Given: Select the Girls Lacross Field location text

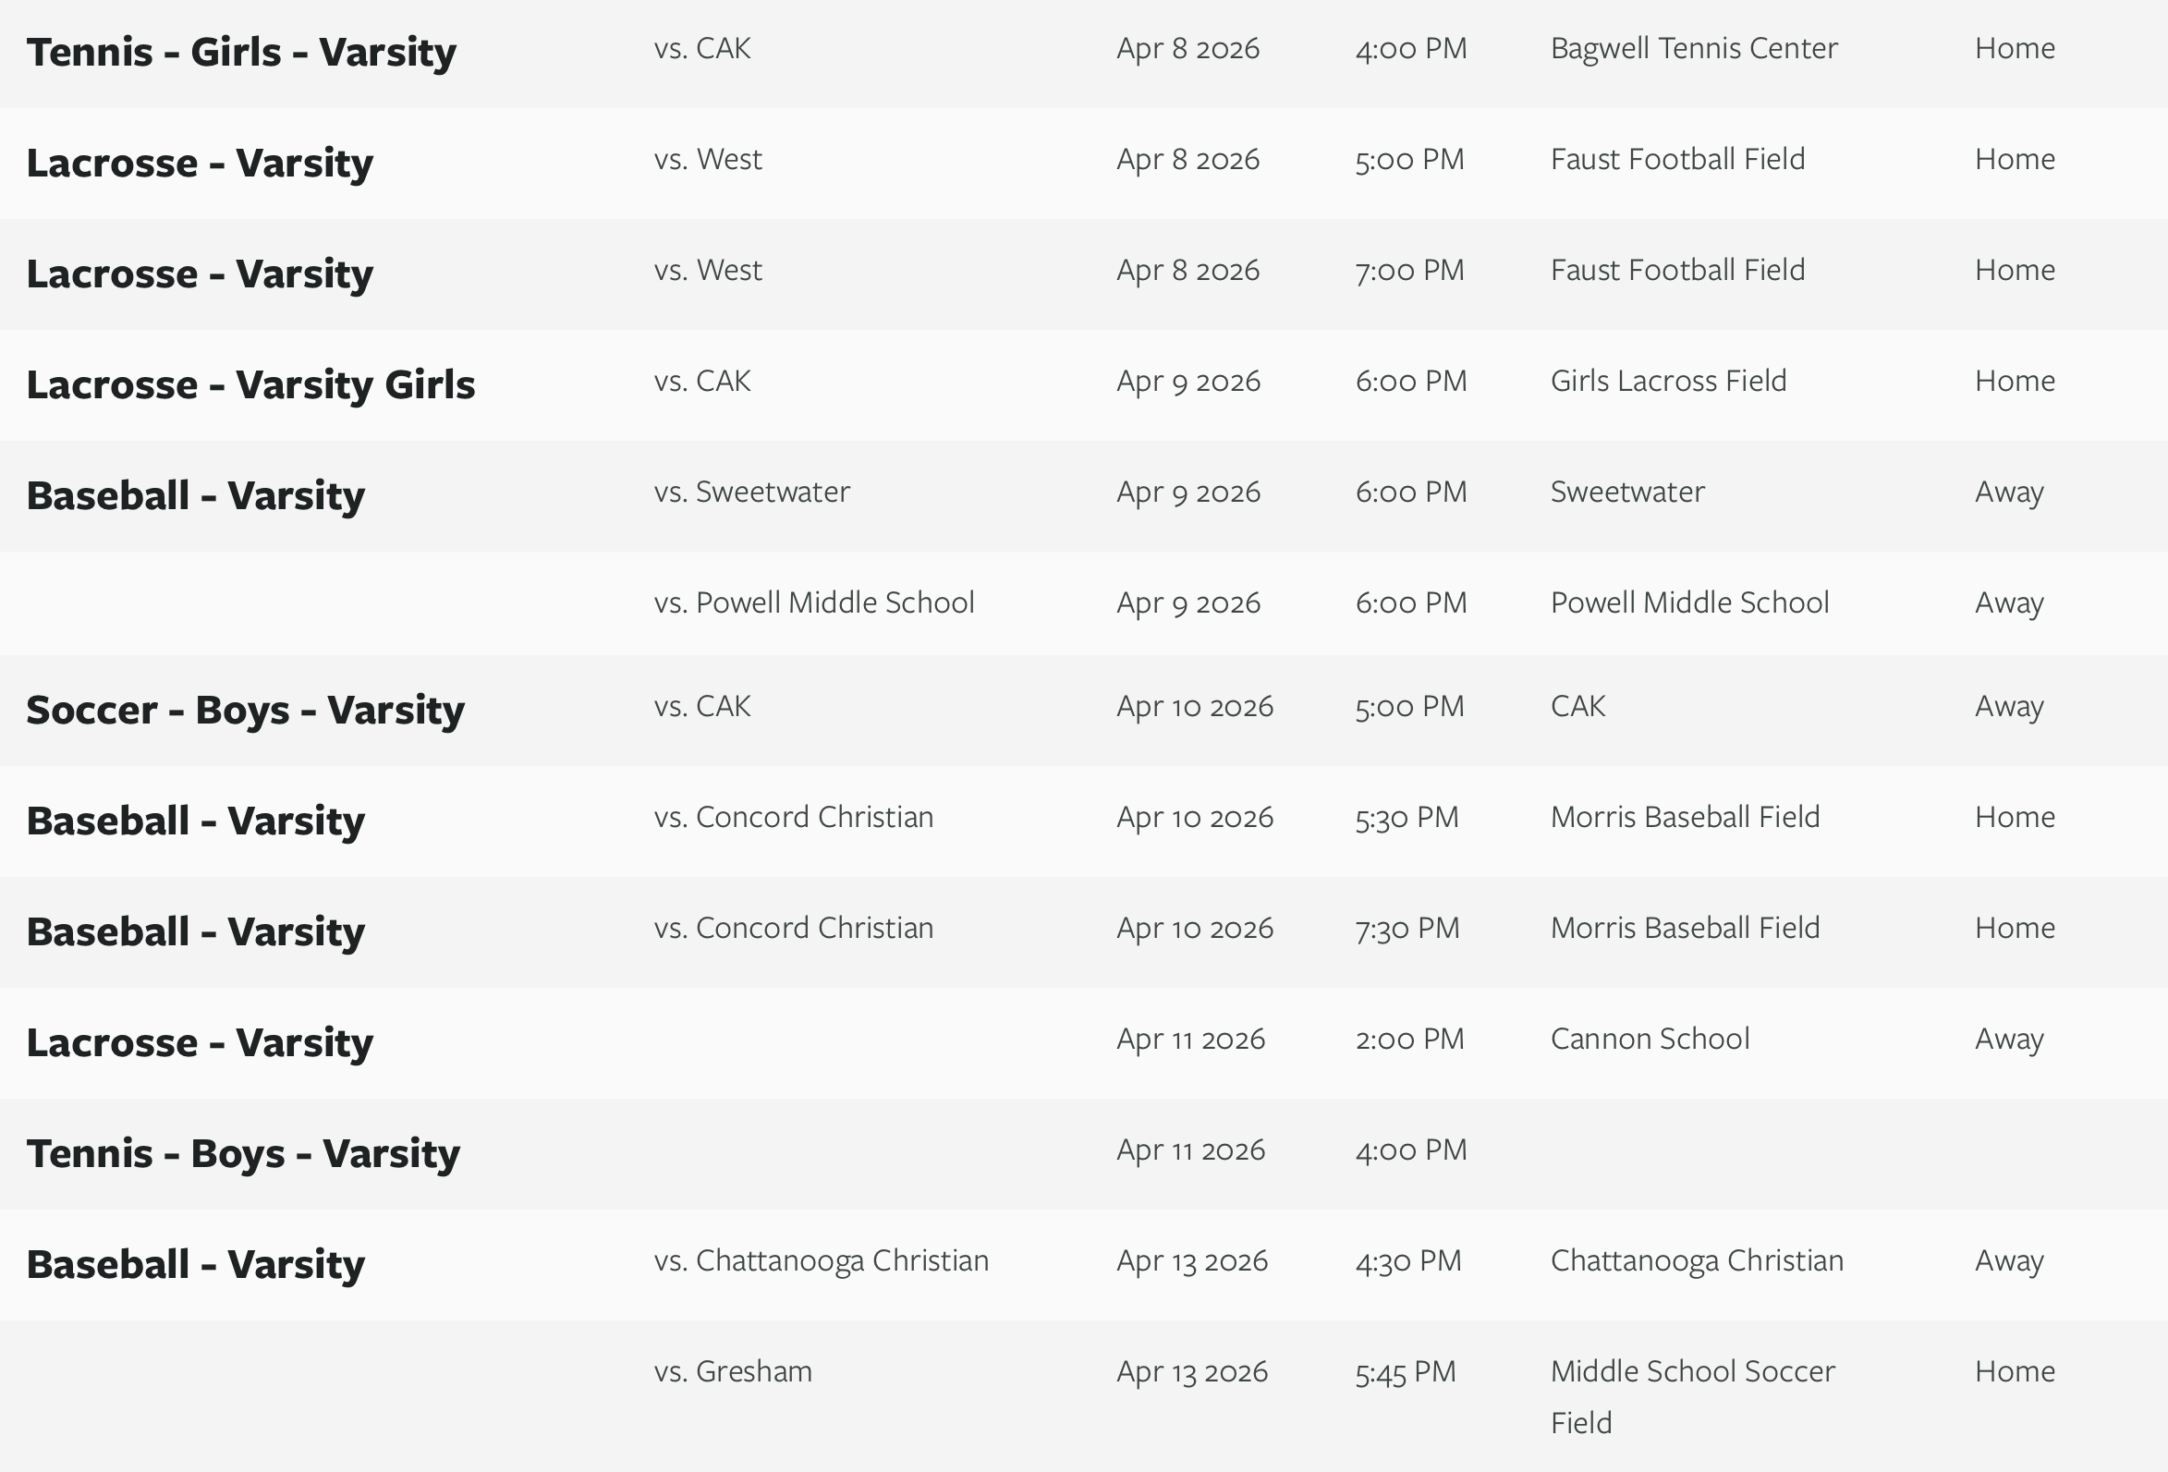Looking at the screenshot, I should (x=1668, y=381).
